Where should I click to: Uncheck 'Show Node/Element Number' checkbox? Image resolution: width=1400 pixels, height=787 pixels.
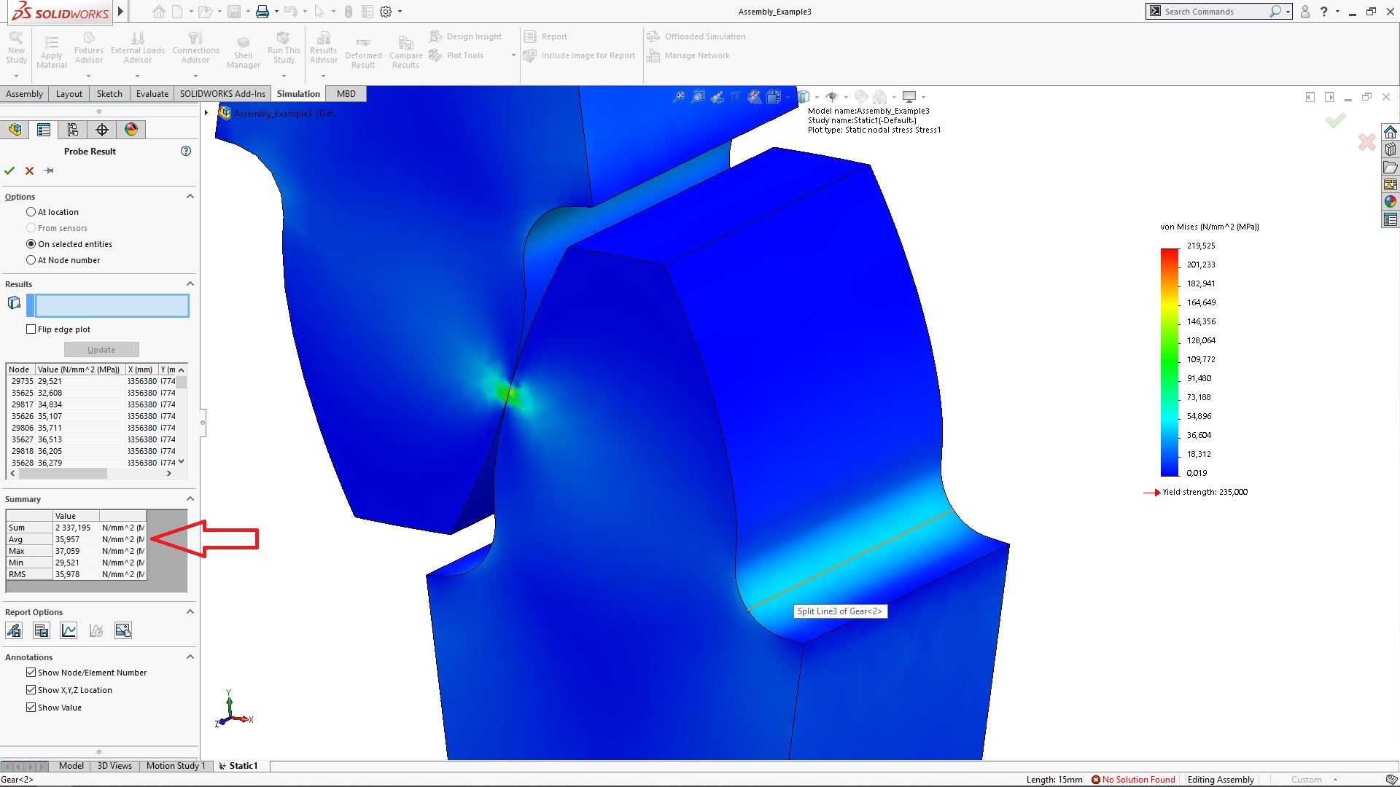(31, 673)
